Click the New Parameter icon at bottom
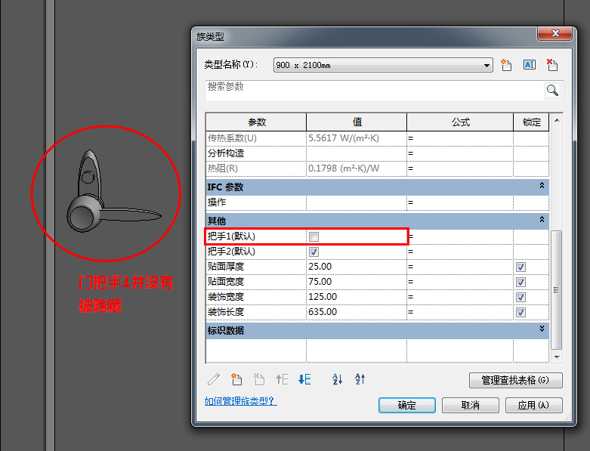 tap(236, 379)
